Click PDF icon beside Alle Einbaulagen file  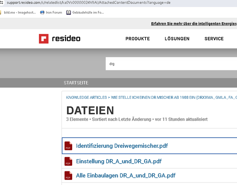click(68, 175)
